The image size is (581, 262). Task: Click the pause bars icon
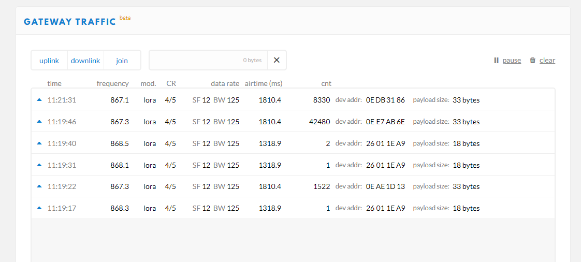tap(496, 61)
